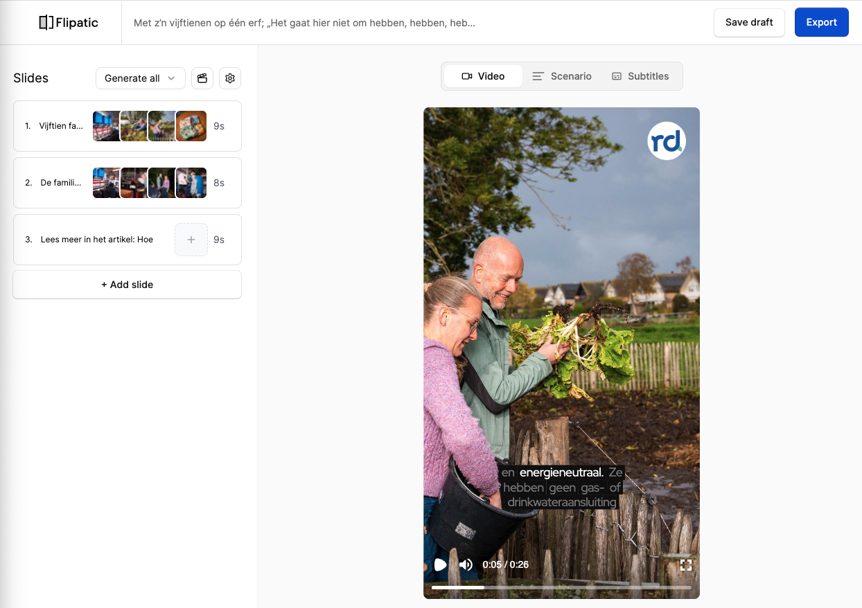Screen dimensions: 862x608
Task: Open third thumbnail of slide 1
Action: [x=161, y=126]
